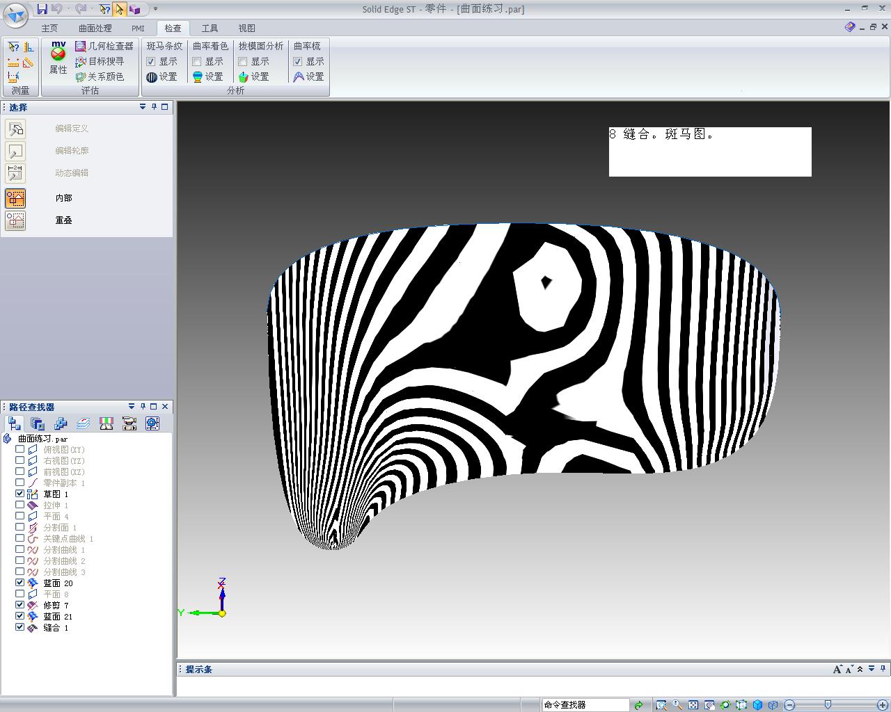
Task: Show 右视图(YZ) plane checkbox
Action: (x=20, y=461)
